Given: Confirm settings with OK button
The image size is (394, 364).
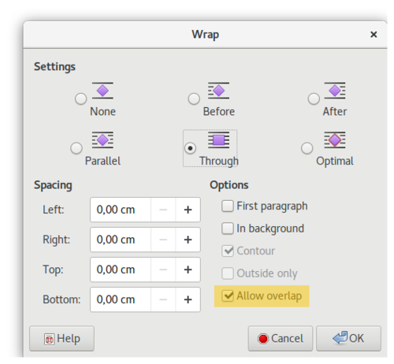Looking at the screenshot, I should coord(348,339).
